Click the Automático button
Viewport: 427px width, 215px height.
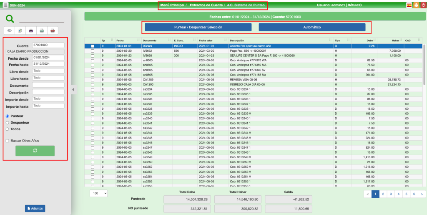312,27
